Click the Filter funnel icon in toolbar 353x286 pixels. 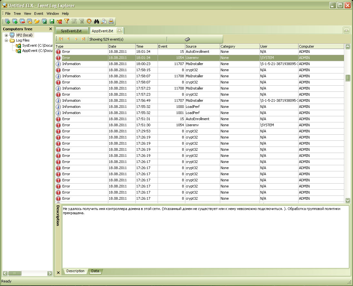67,22
